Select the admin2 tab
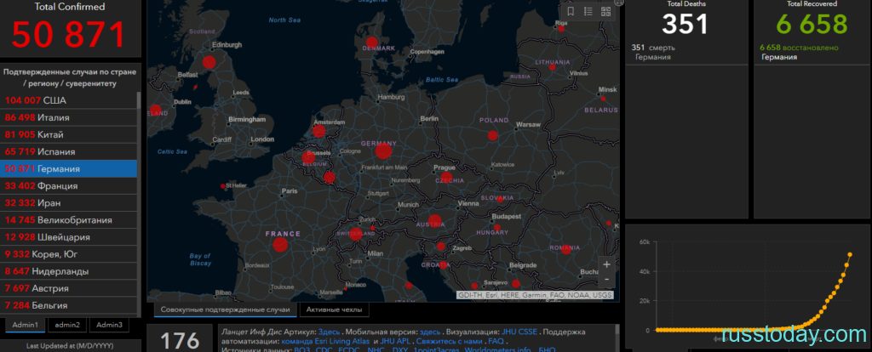This screenshot has height=352, width=872. click(x=66, y=325)
